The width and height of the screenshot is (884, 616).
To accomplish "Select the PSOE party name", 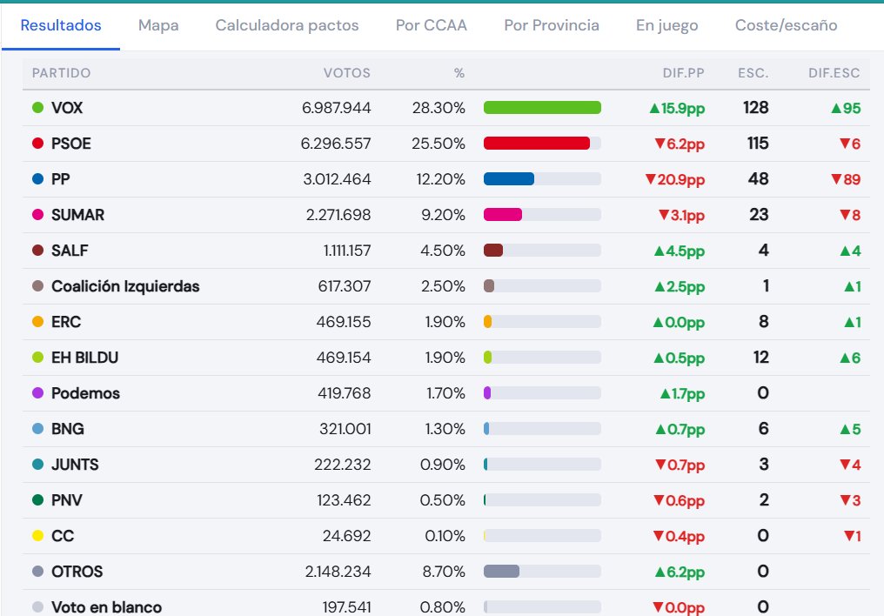I will (x=71, y=144).
